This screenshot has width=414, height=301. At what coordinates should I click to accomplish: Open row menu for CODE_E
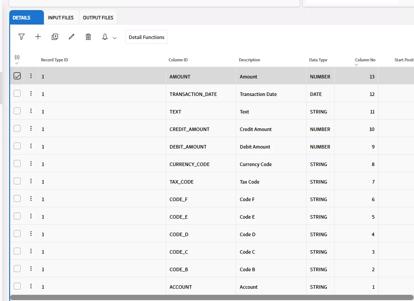31,216
